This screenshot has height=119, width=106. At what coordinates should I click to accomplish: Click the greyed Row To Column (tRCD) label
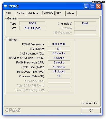coord(30,90)
